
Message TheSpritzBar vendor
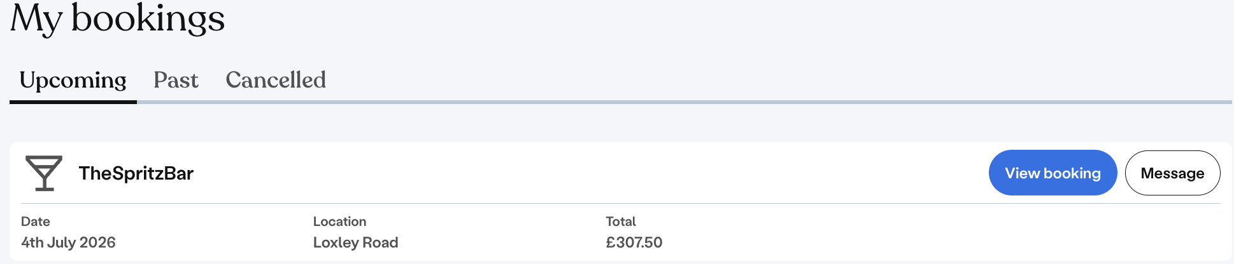tap(1172, 173)
